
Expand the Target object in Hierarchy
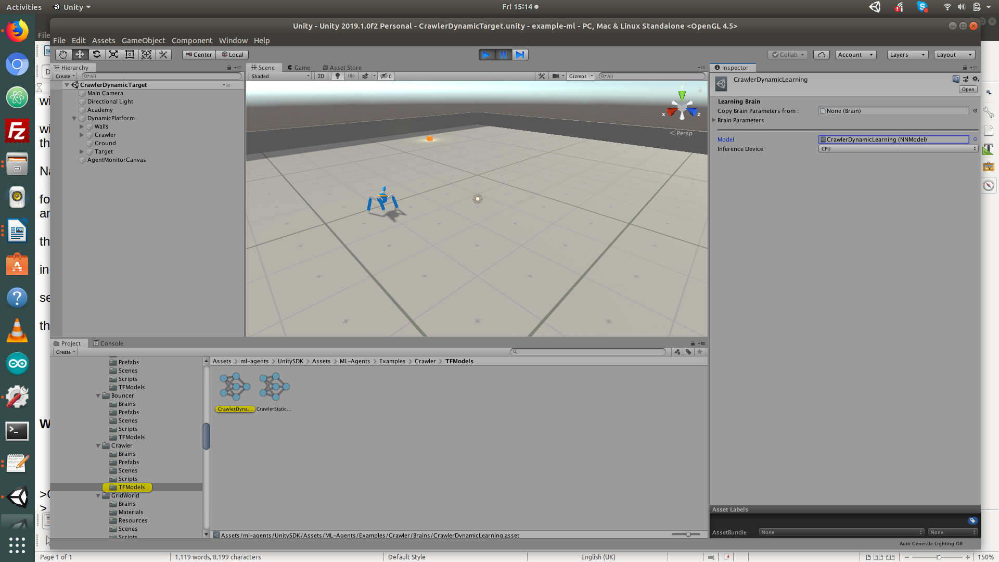point(82,151)
